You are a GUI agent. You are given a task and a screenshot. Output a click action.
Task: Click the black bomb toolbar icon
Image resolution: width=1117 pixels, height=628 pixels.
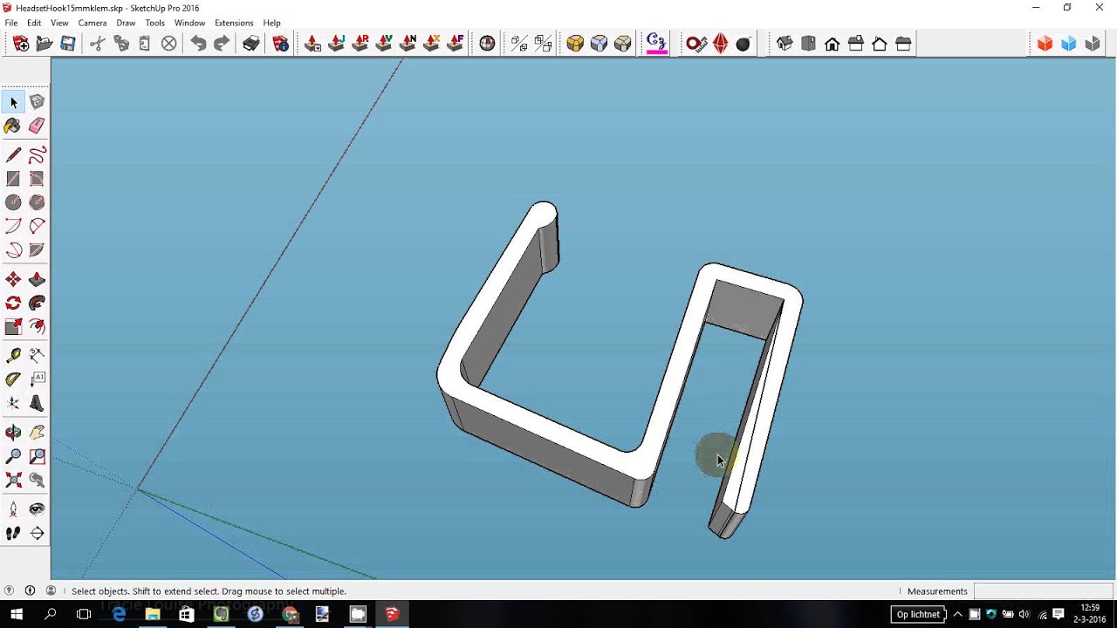[x=744, y=44]
